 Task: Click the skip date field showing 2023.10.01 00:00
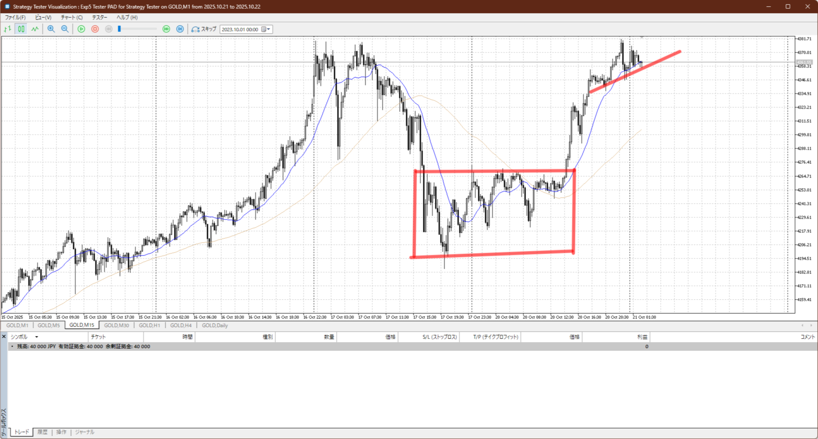pos(239,29)
